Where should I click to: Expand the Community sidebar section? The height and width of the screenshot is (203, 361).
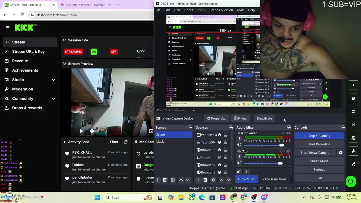54,98
